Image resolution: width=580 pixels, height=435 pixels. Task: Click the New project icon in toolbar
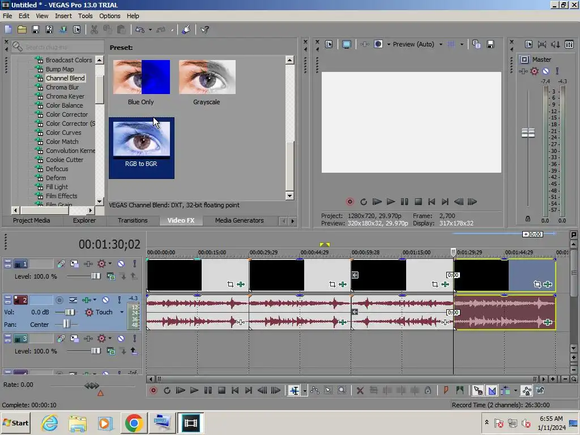point(8,29)
